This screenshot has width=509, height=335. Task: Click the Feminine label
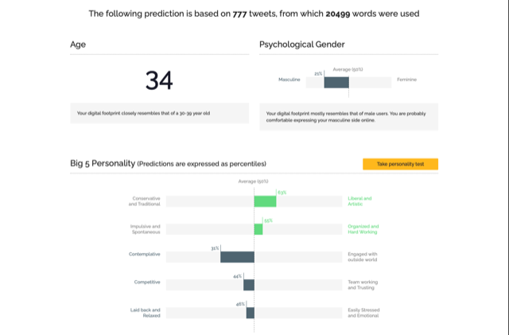407,80
